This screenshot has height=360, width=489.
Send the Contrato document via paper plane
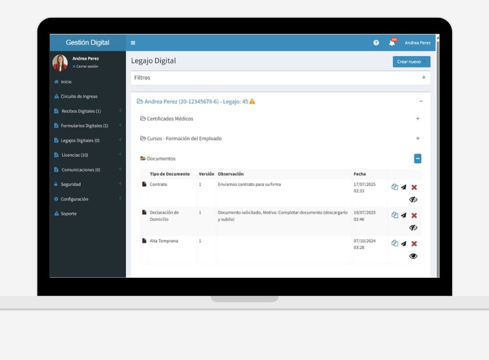tap(404, 187)
